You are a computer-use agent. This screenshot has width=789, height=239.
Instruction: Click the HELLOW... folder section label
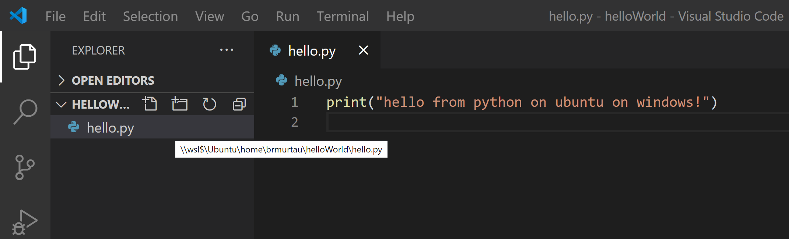(x=101, y=105)
